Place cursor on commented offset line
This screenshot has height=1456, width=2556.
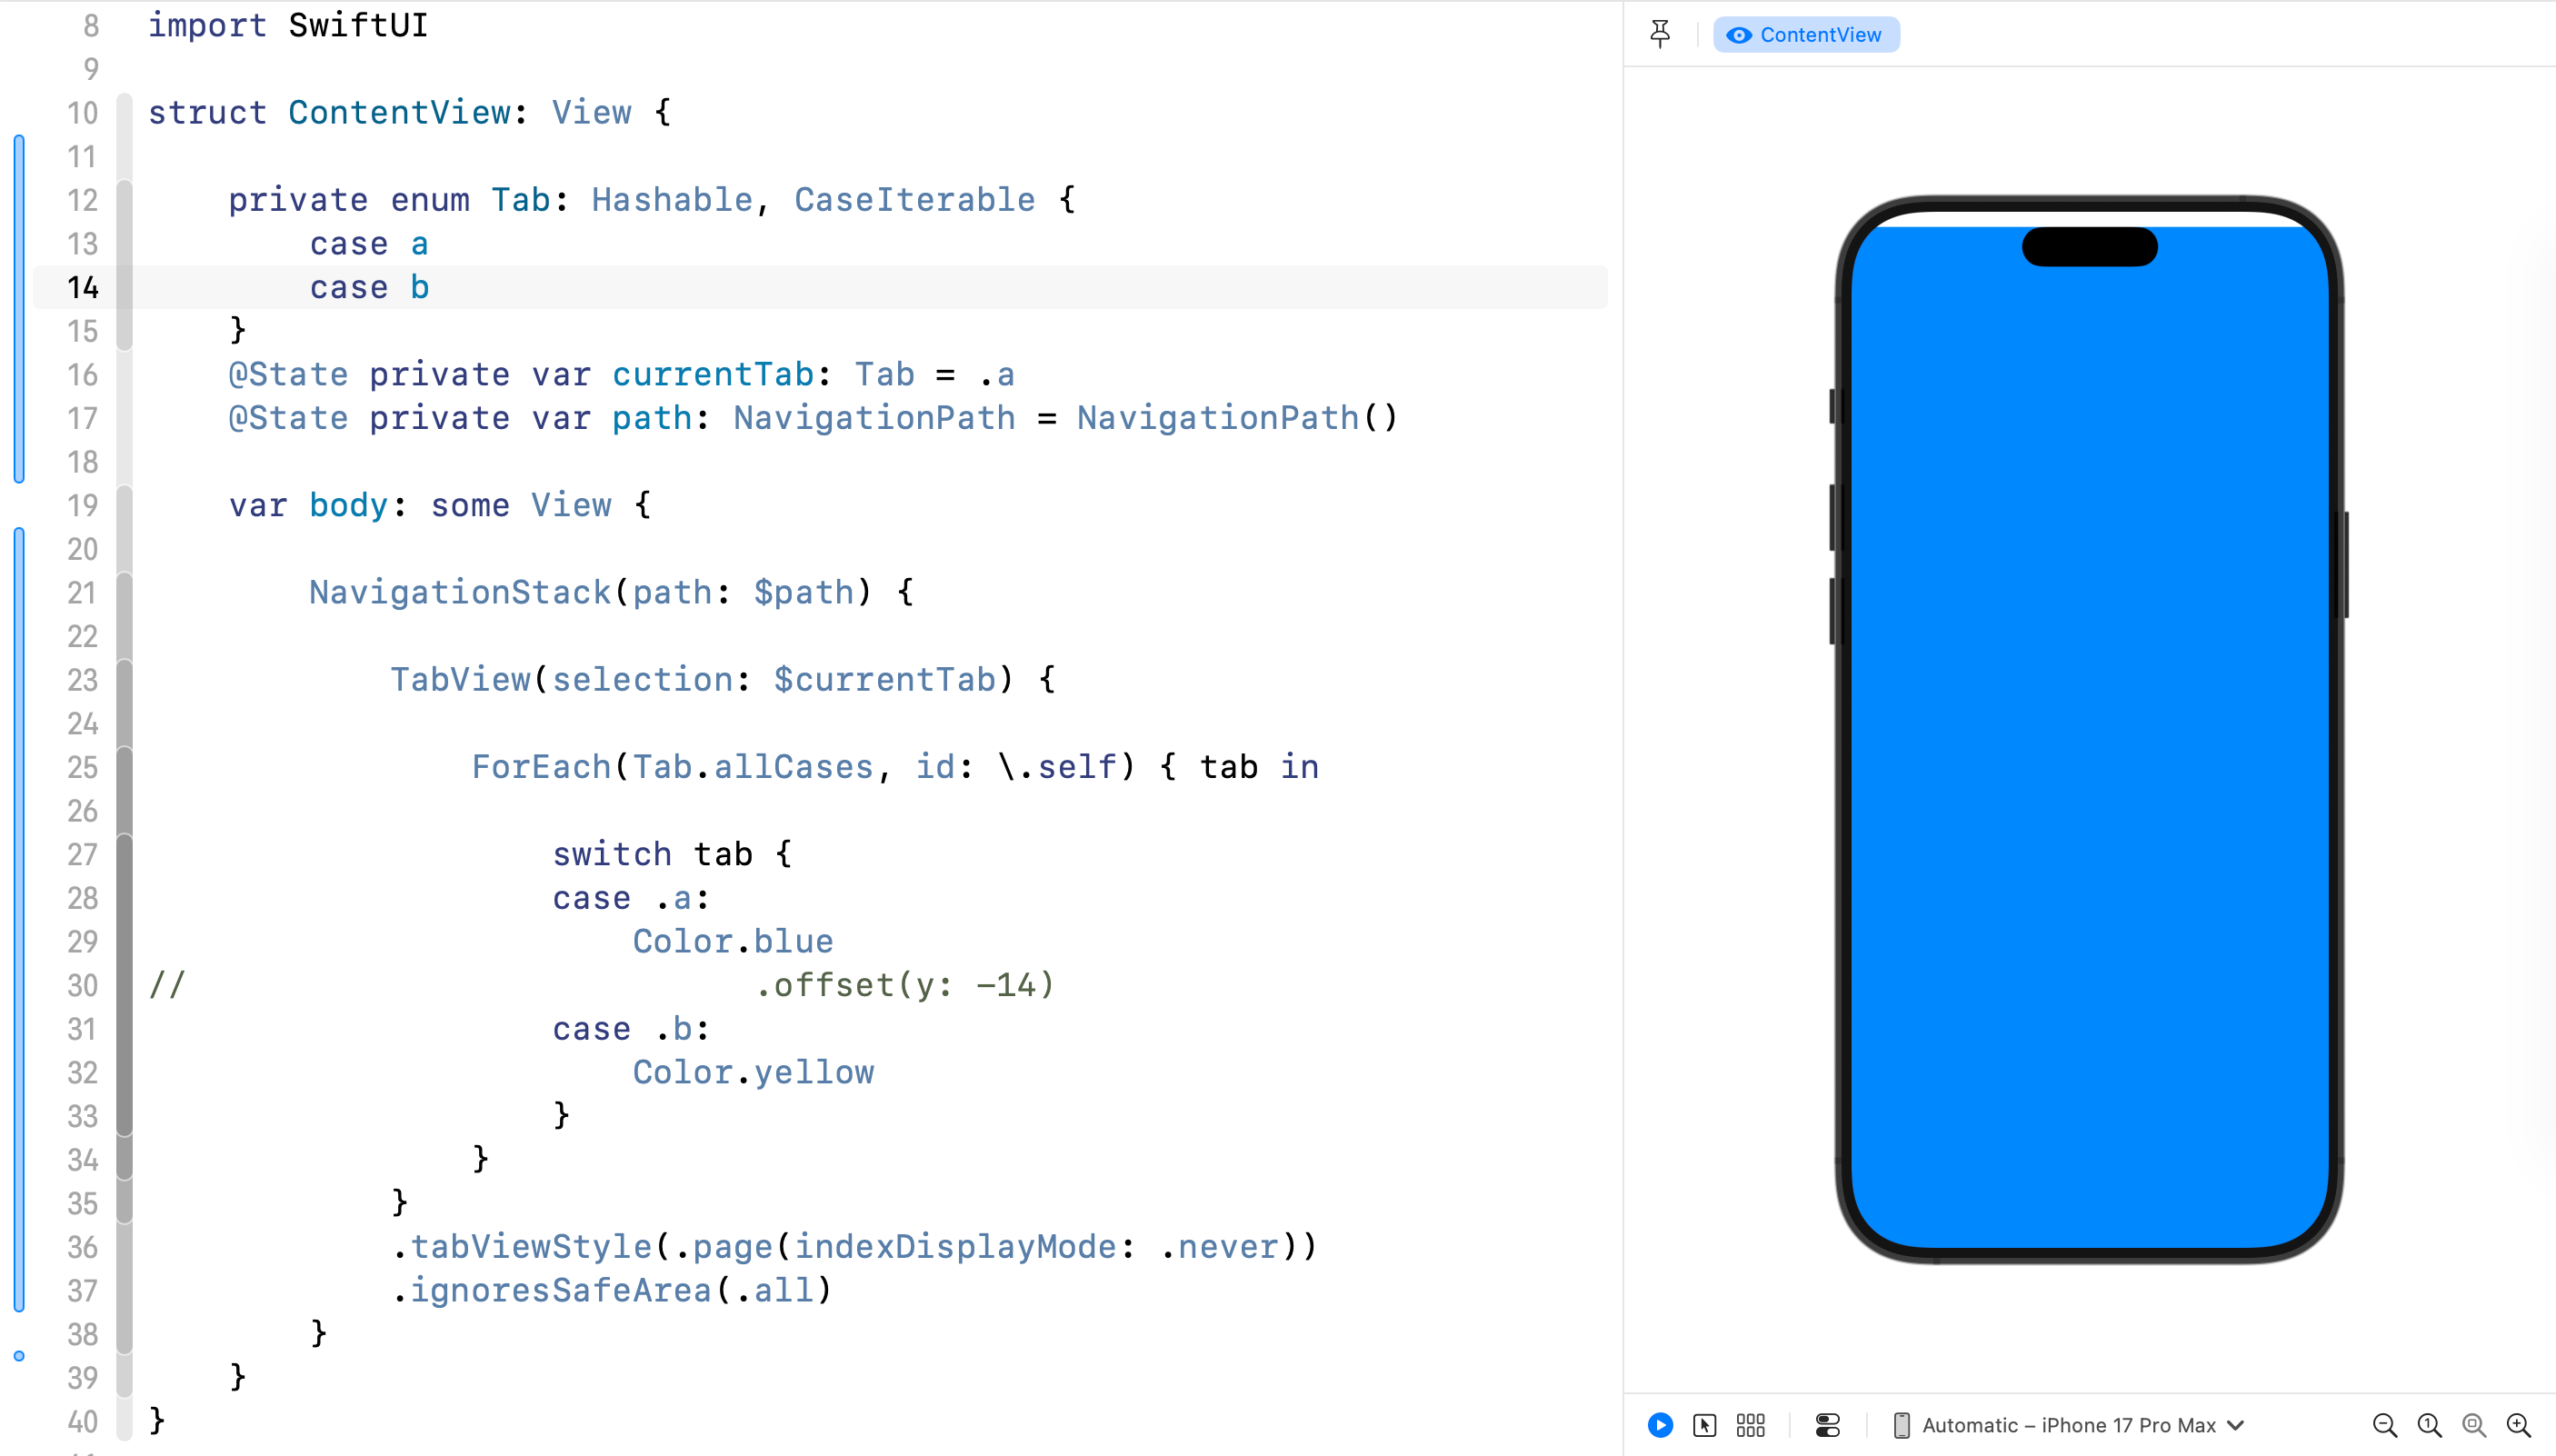pos(904,986)
